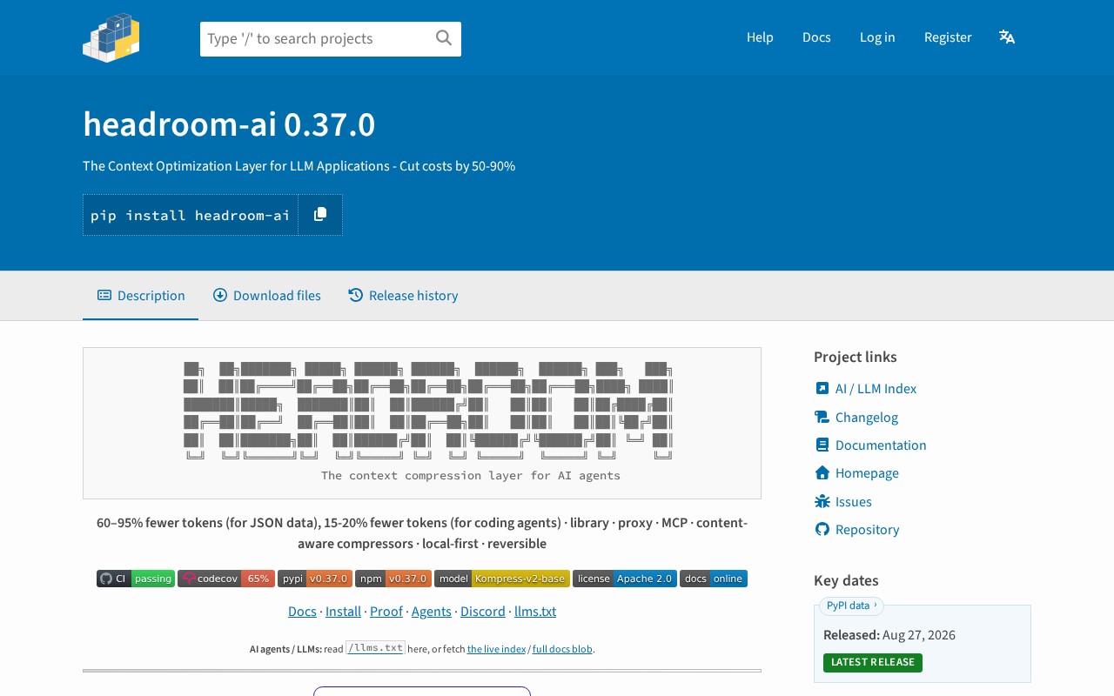Click the Issues bug icon
Viewport: 1114px width, 696px height.
[x=822, y=501]
